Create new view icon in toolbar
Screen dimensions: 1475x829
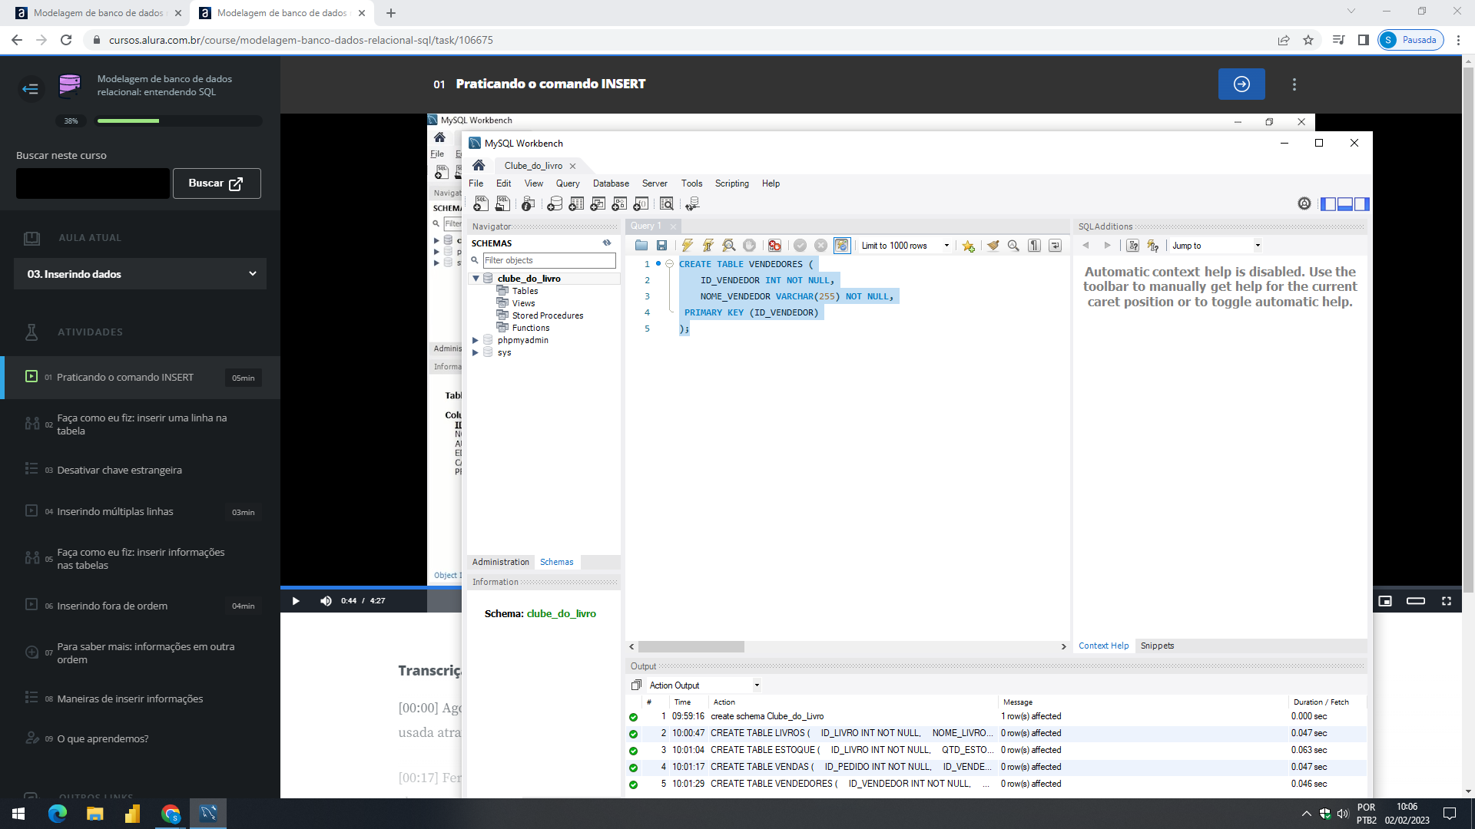pyautogui.click(x=598, y=204)
